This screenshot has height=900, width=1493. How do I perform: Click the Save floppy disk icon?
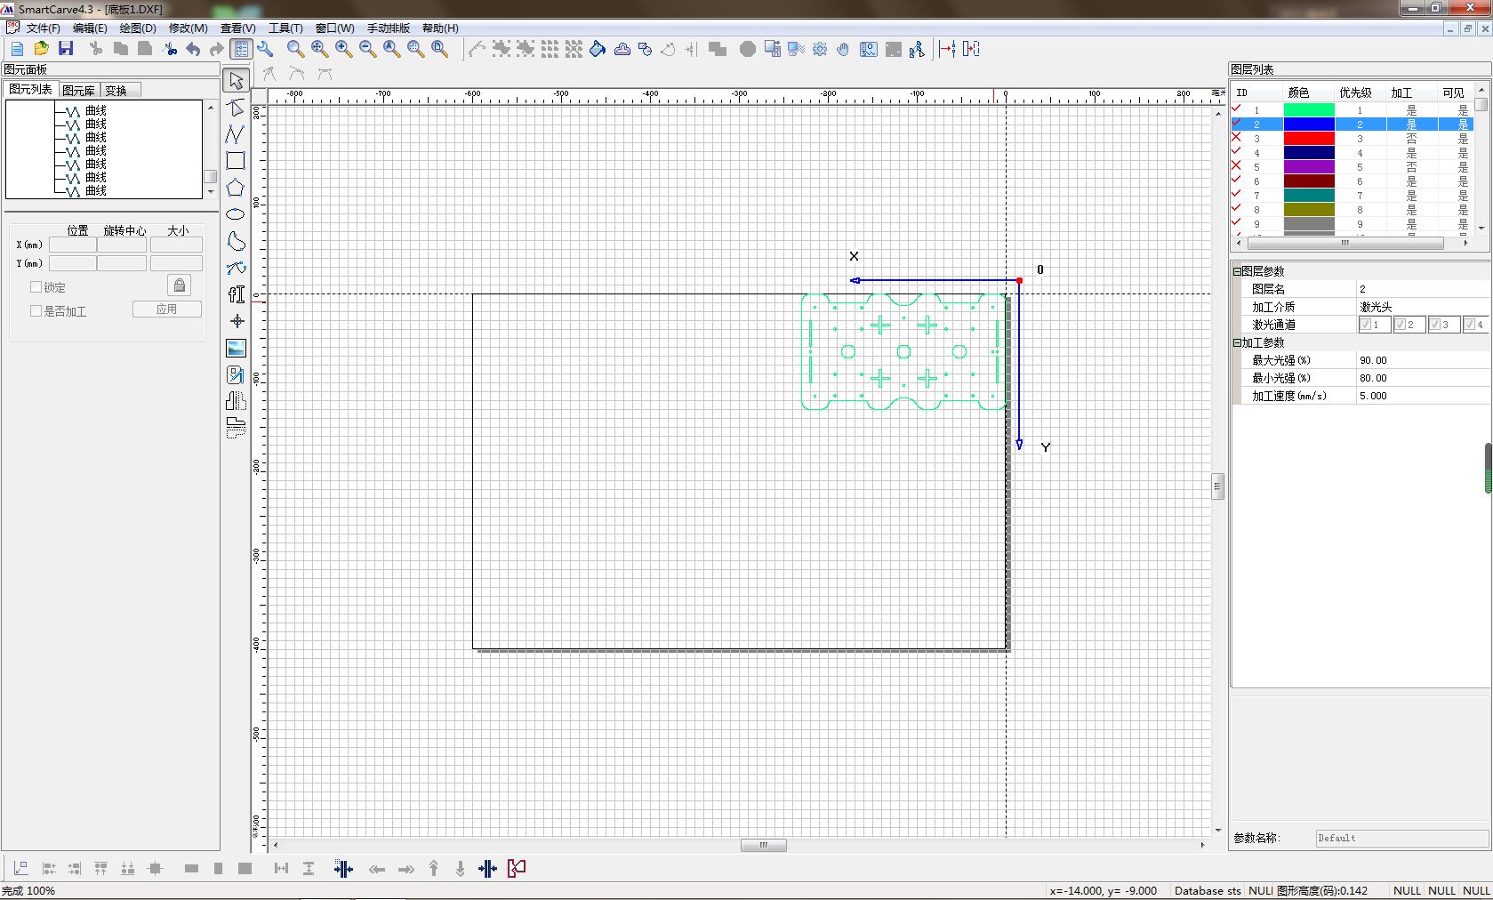point(66,49)
